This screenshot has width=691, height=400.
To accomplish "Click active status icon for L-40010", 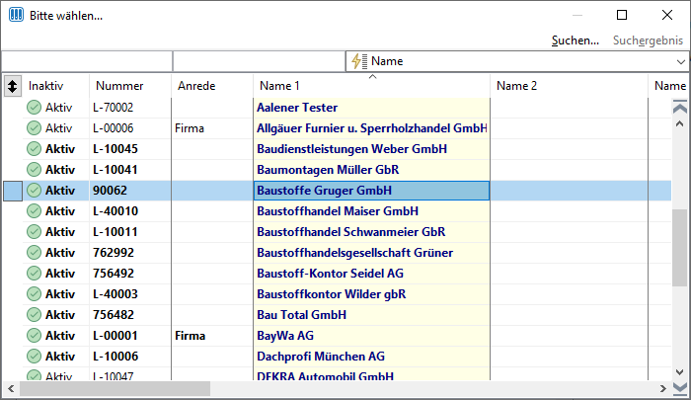I will click(x=34, y=210).
